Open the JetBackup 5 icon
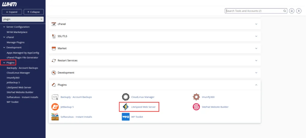 (55, 107)
